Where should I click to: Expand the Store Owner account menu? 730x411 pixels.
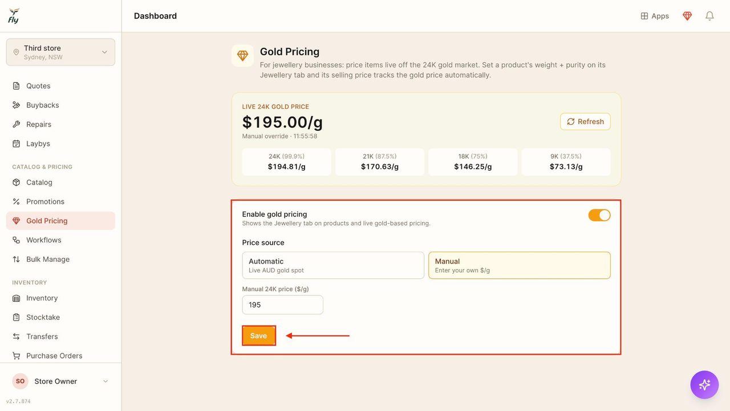pos(60,381)
